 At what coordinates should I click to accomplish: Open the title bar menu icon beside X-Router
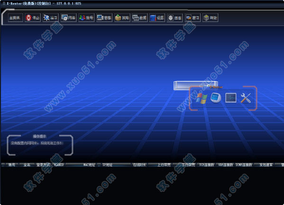(4, 3)
